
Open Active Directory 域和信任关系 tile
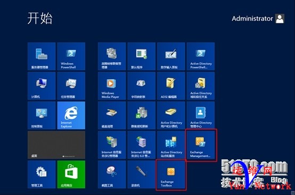tap(201, 86)
